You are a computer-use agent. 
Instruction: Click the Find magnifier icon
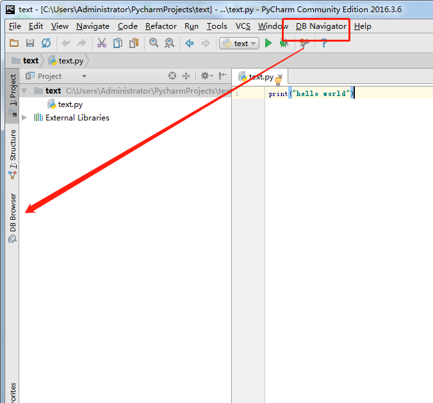(154, 43)
